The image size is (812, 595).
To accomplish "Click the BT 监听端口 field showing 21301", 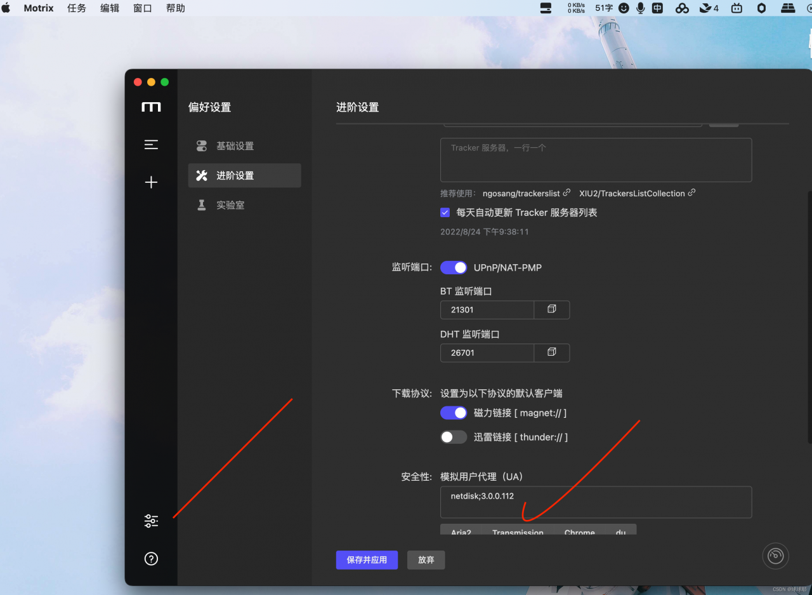I will (x=487, y=310).
